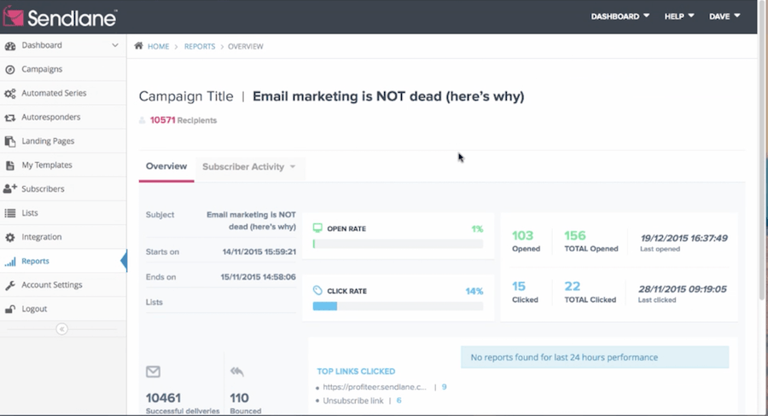Viewport: 768px width, 416px height.
Task: Click the 156 TOTAL Opened value
Action: click(x=575, y=236)
